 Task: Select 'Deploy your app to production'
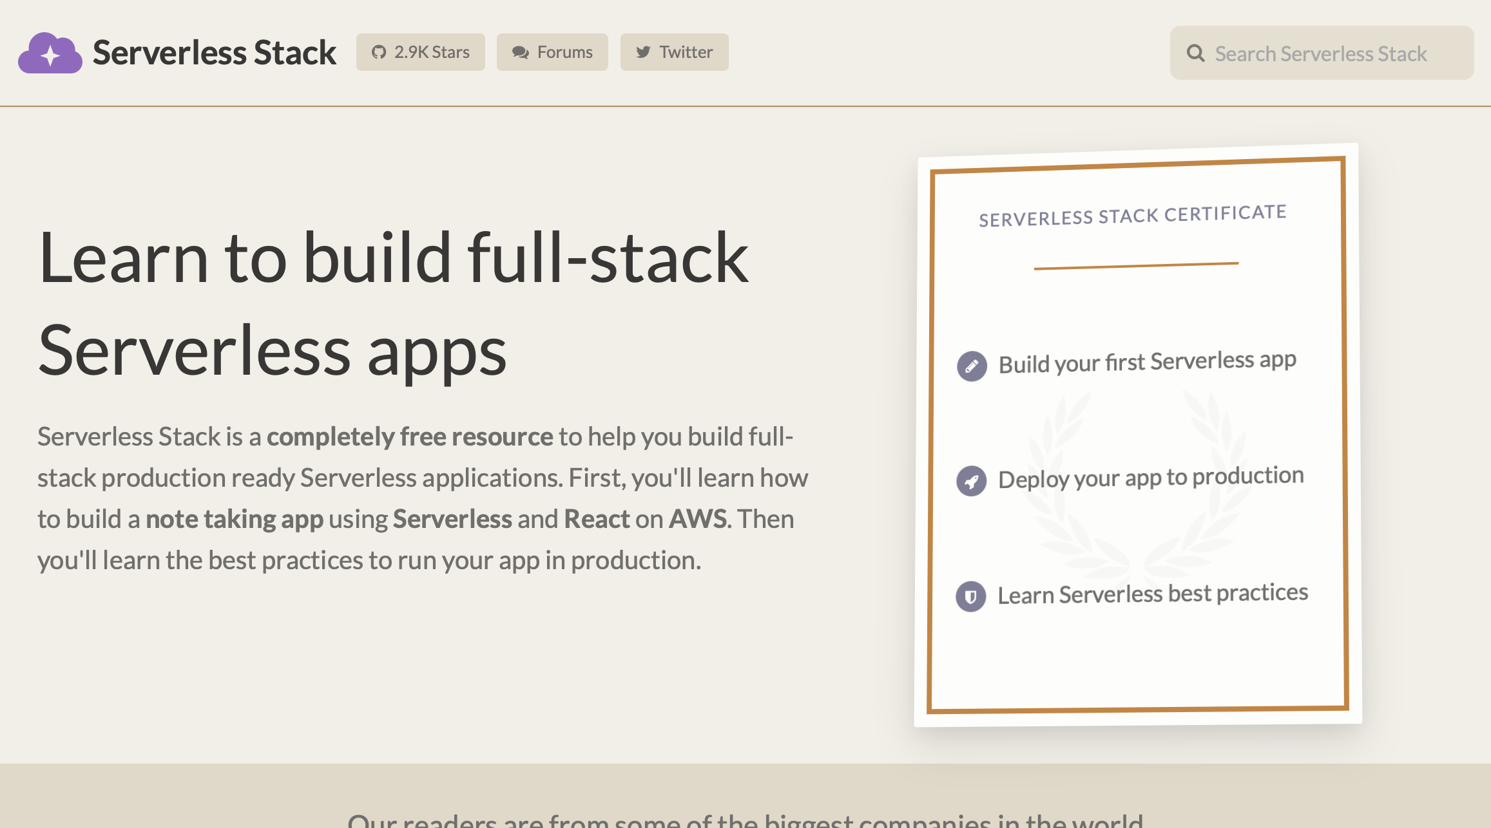pyautogui.click(x=1151, y=478)
